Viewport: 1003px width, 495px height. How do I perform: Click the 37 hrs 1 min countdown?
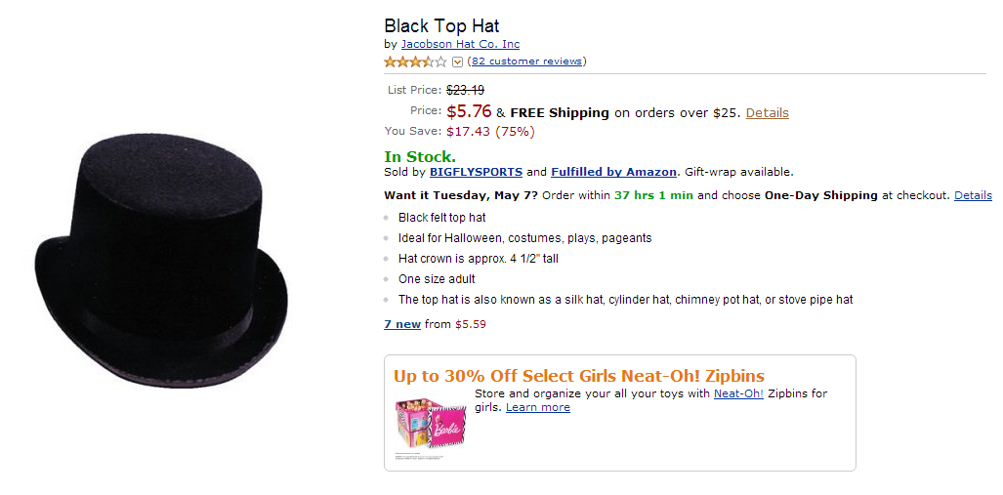click(653, 195)
